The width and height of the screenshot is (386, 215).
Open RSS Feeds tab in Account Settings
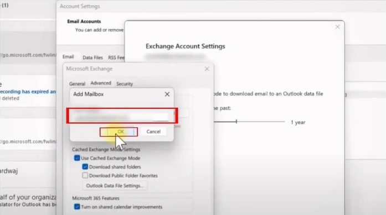point(116,57)
